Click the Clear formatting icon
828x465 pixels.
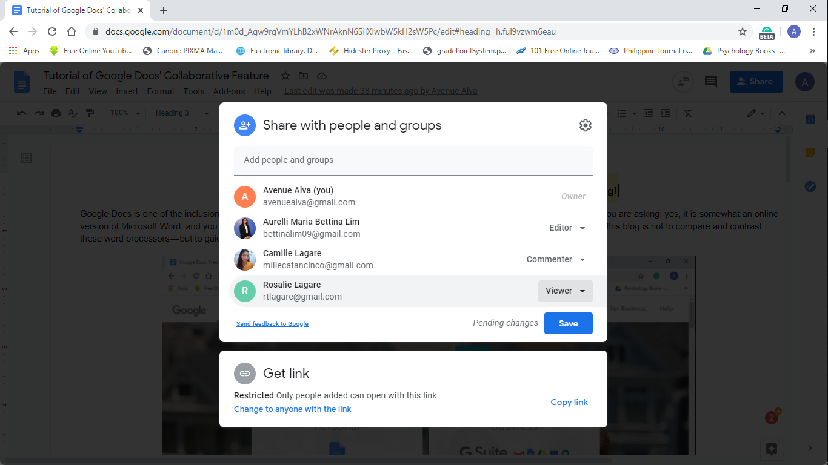pyautogui.click(x=687, y=113)
